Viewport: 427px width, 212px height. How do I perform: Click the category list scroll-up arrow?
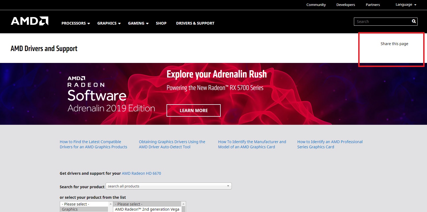pyautogui.click(x=110, y=204)
